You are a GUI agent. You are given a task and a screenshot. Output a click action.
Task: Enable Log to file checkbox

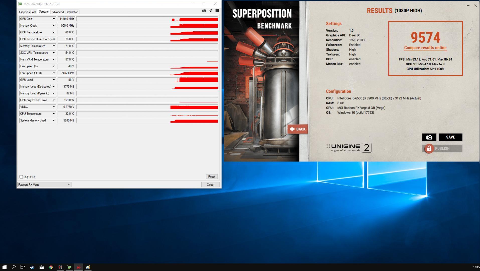[21, 177]
